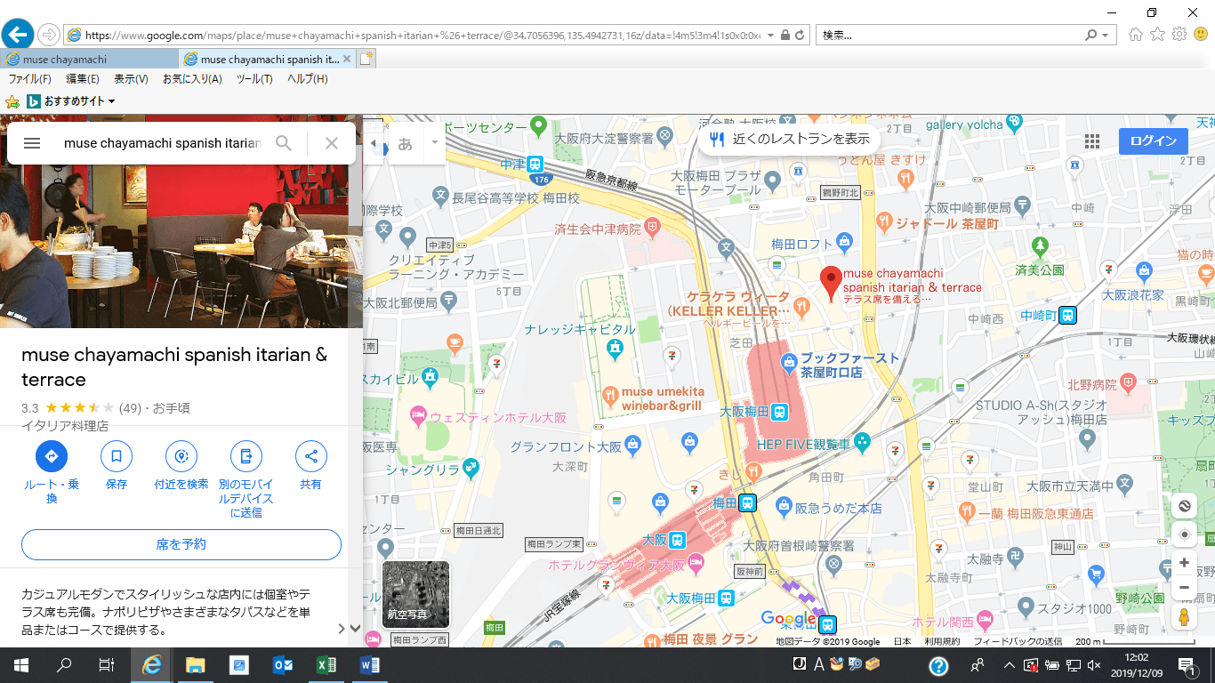Open the Google apps grid icon
This screenshot has width=1215, height=683.
point(1092,141)
